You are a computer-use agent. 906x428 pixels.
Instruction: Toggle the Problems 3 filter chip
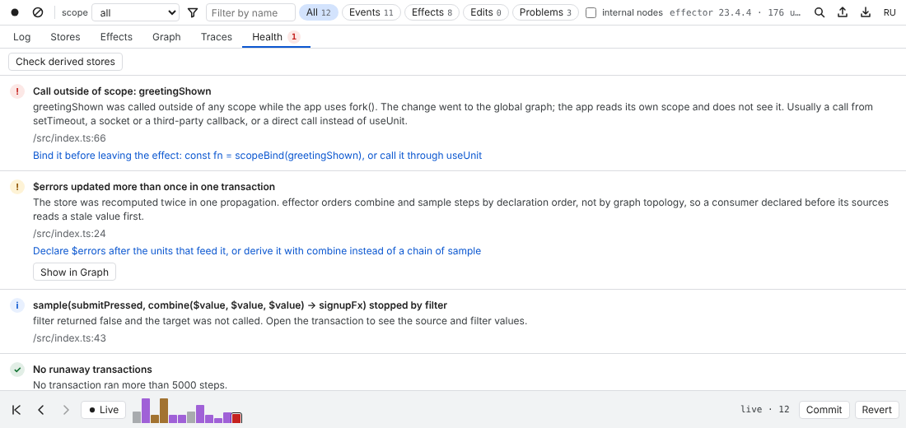545,12
